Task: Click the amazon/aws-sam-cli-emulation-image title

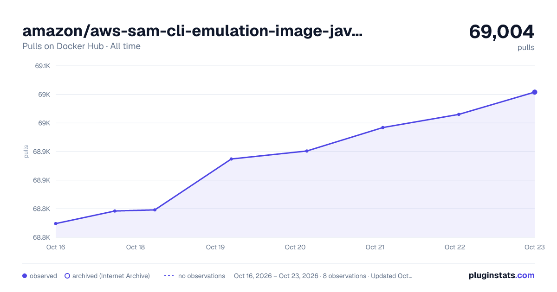Action: tap(193, 31)
